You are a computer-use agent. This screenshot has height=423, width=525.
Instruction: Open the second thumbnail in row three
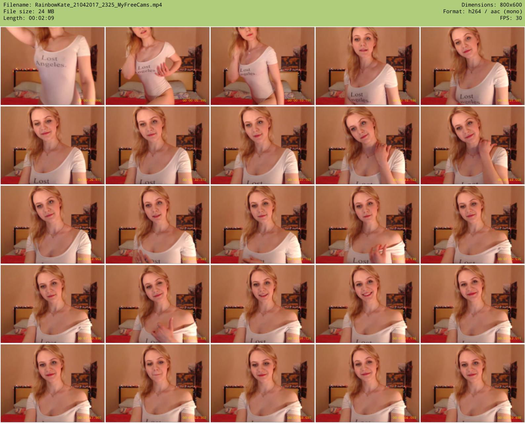(x=157, y=225)
